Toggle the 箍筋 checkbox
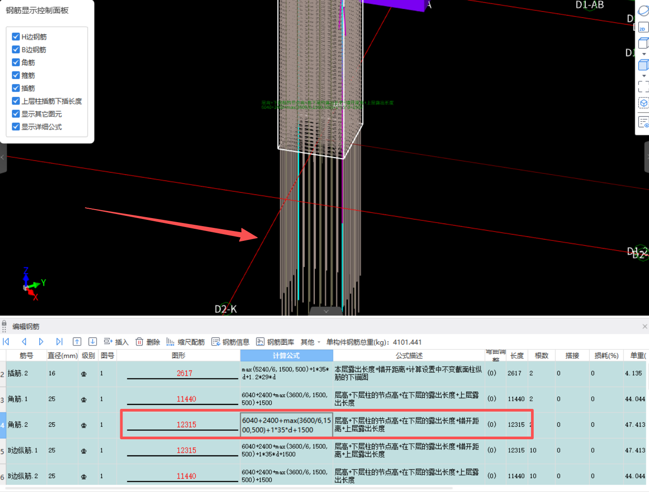The height and width of the screenshot is (492, 649). (x=16, y=75)
